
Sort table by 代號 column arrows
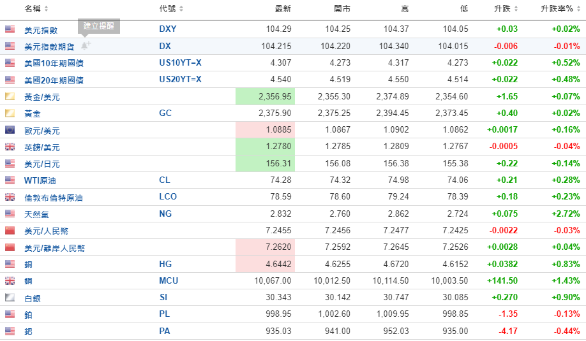tap(181, 8)
